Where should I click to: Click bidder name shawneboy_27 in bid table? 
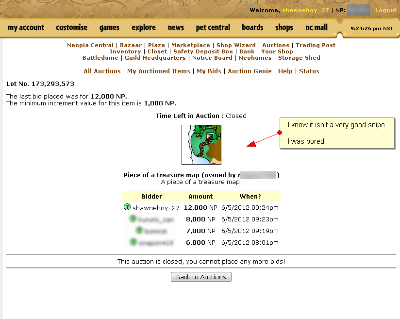tap(156, 208)
